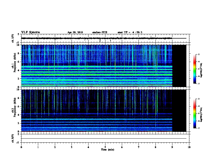Viewport: 213px width, 165px height.
Task: Select the "start UT = 4:50:2" text
Action: (130, 32)
